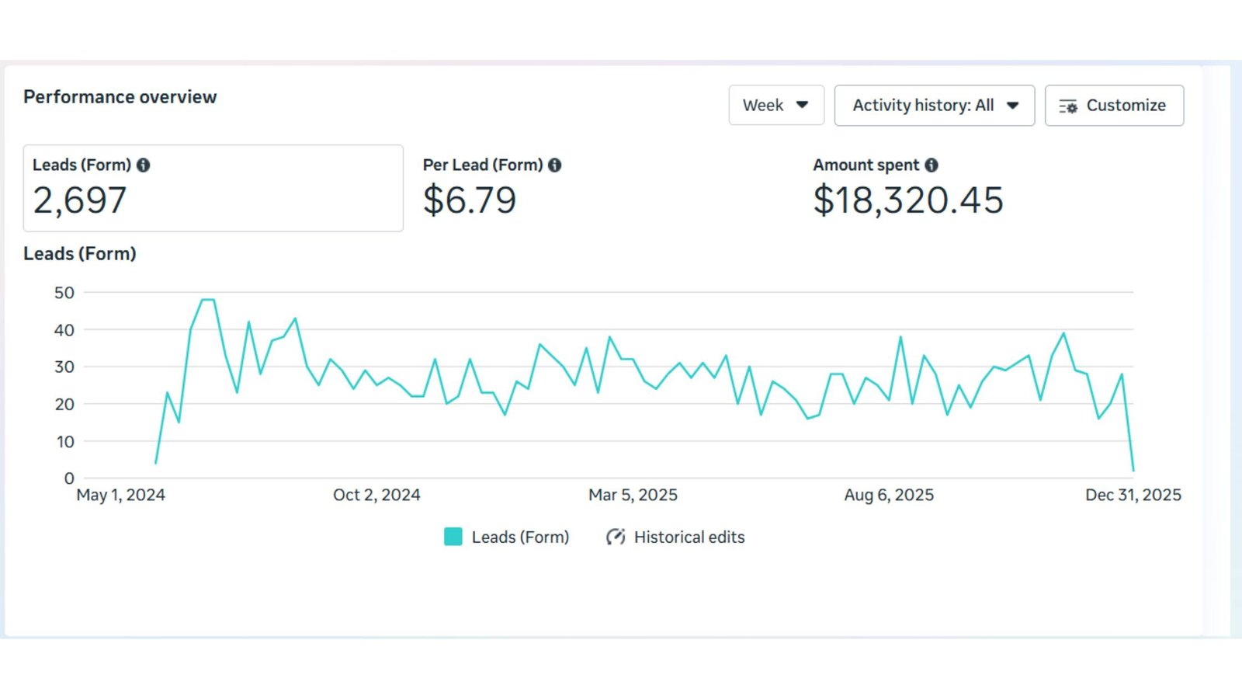Toggle the Leads (Form) metric card selection

click(x=213, y=188)
